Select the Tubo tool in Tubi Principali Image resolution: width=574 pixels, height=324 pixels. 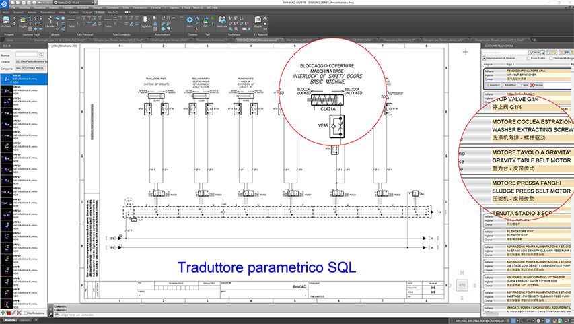pyautogui.click(x=71, y=22)
